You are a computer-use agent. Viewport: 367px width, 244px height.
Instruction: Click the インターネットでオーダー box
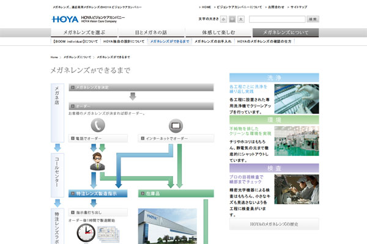[176, 138]
